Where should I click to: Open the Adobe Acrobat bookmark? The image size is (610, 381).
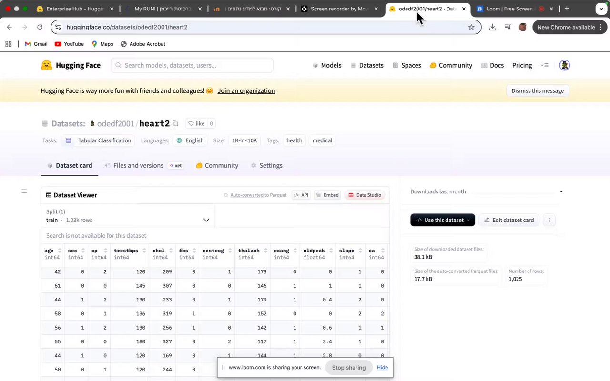(143, 44)
